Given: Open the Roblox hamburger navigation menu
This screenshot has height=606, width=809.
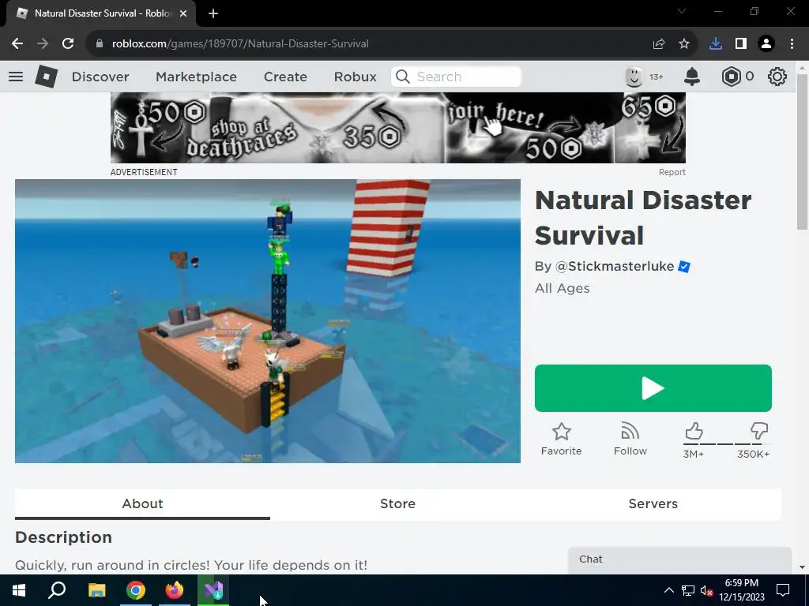Looking at the screenshot, I should [x=16, y=77].
